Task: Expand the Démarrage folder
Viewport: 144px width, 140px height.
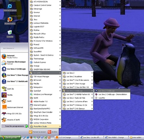Action: [x=45, y=9]
